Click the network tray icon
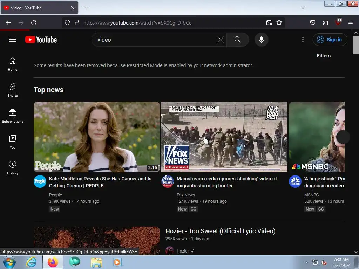Viewport: 359px width, 269px height. pos(315,263)
